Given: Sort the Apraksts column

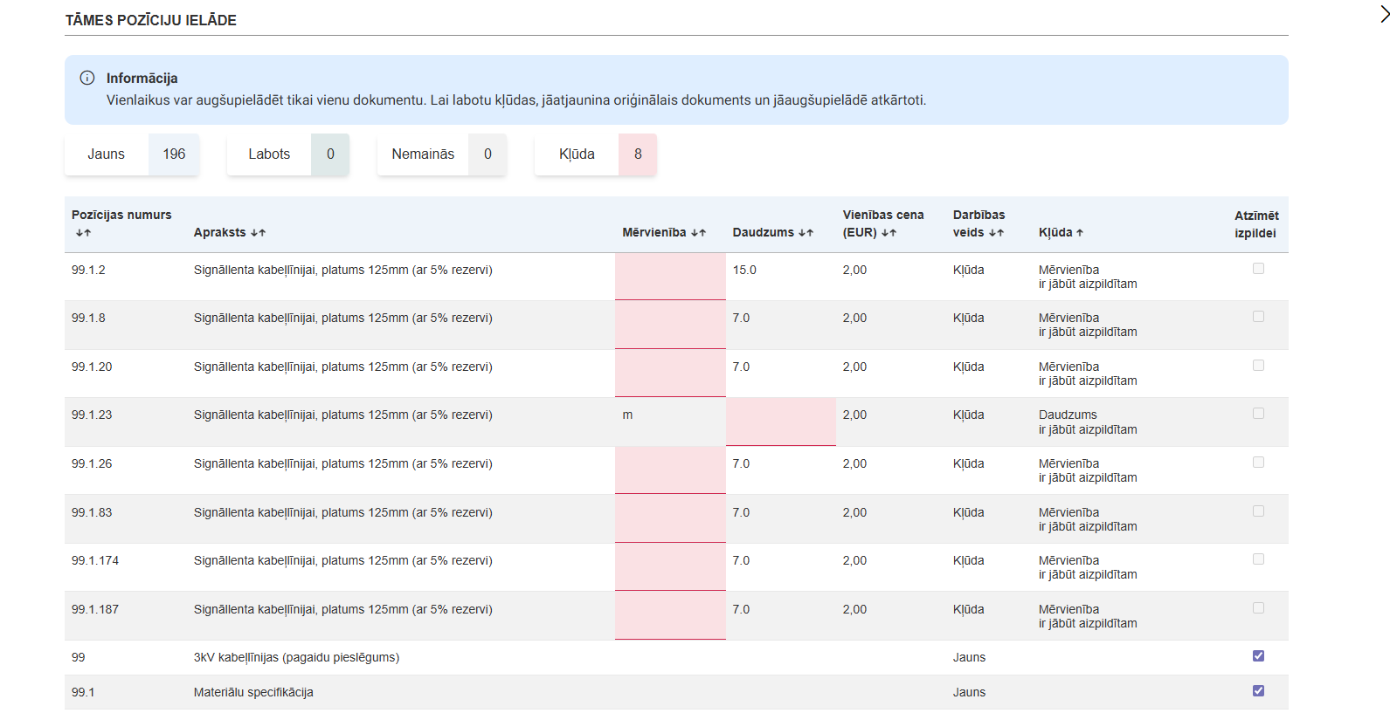Looking at the screenshot, I should pos(258,233).
